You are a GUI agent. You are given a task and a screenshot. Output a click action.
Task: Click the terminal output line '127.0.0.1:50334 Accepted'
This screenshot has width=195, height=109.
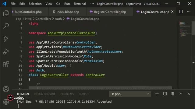(x=89, y=102)
